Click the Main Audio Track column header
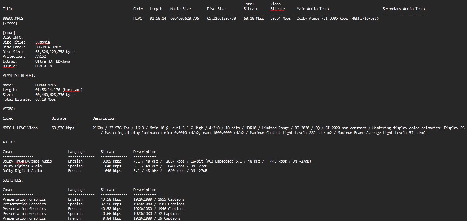Screen dimensions: 467x221 coord(313,9)
